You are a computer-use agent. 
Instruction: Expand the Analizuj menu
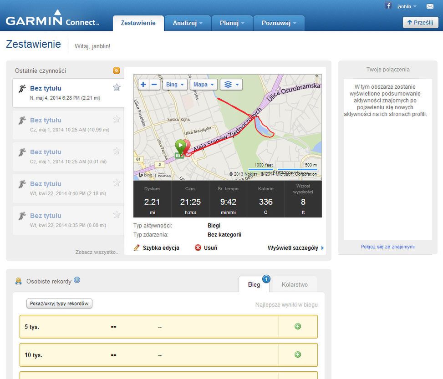tap(188, 23)
